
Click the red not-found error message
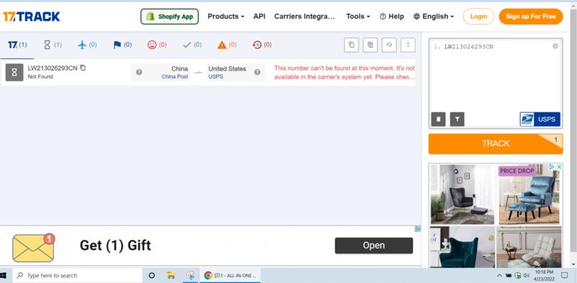(x=345, y=73)
